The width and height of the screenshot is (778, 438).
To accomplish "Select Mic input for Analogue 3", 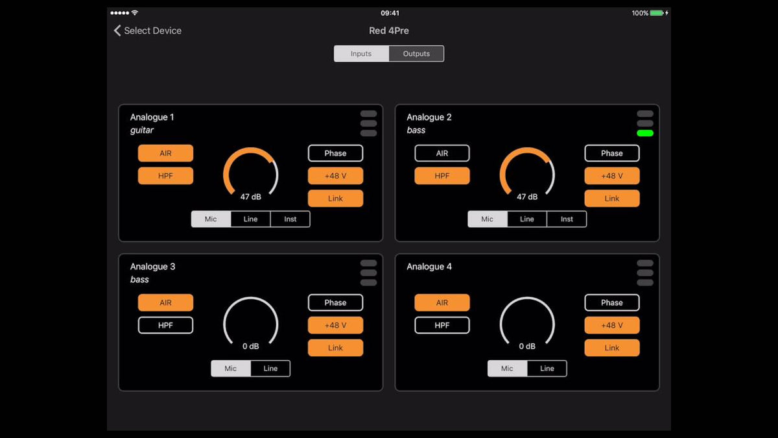I will coord(231,369).
